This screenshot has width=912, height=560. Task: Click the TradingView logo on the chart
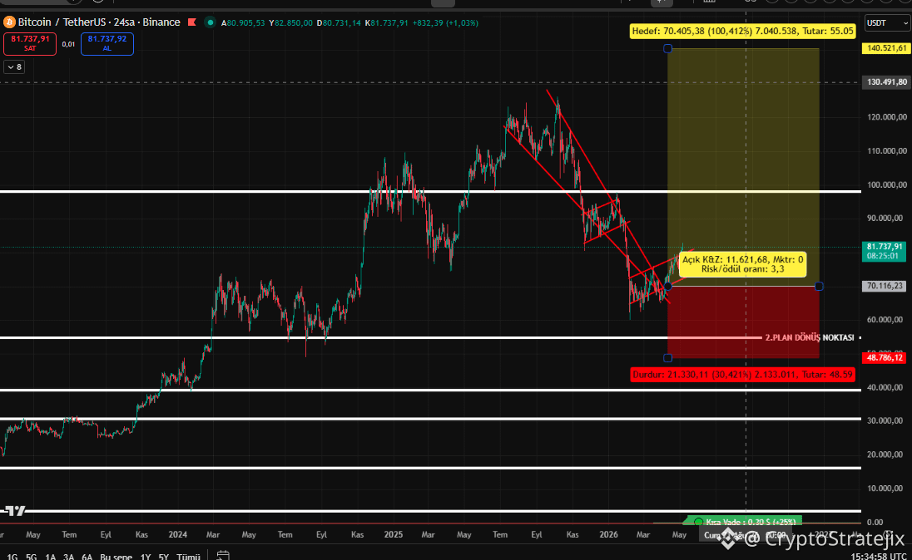pyautogui.click(x=14, y=511)
